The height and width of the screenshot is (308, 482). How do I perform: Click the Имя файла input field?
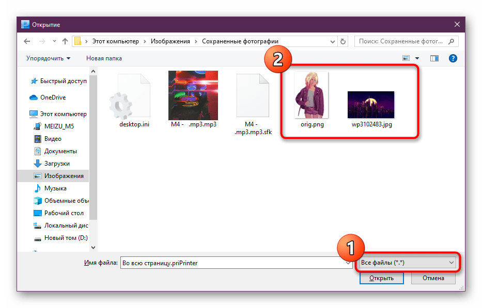232,263
